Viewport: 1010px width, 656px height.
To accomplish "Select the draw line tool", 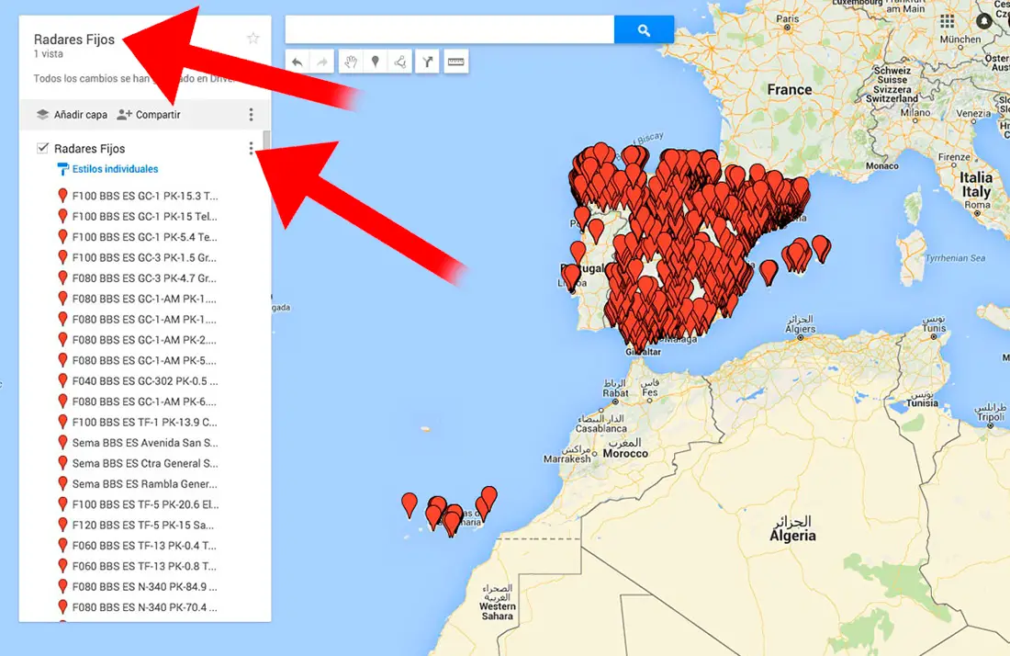I will pos(400,61).
